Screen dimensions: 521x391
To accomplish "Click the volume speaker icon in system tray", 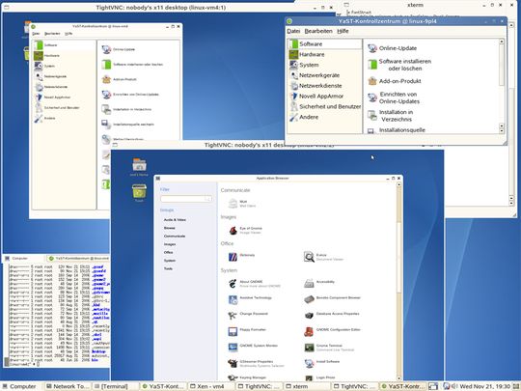I will [x=454, y=386].
